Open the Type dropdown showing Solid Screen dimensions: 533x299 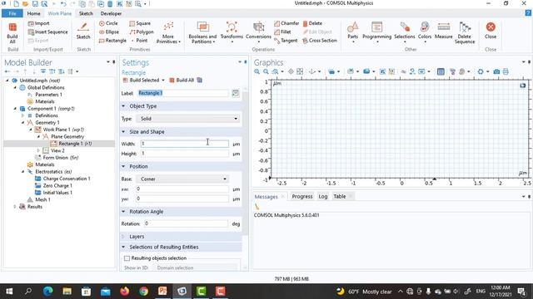[x=188, y=119]
